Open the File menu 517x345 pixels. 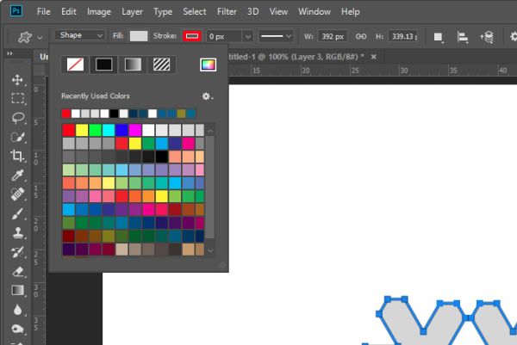point(44,12)
